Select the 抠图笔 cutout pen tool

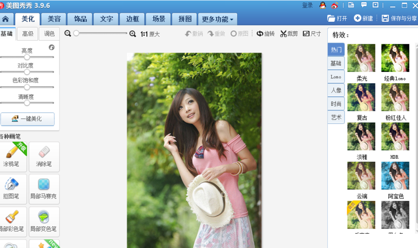[x=12, y=189]
